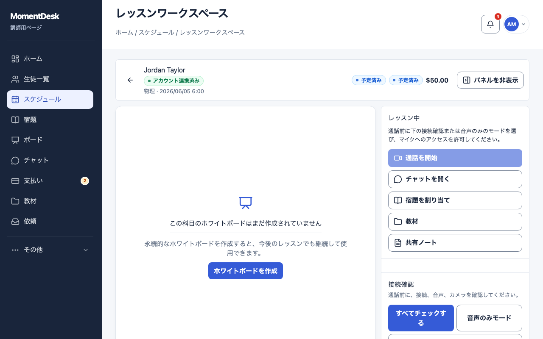Expand the その他 sidebar section chevron
Viewport: 543px width, 339px height.
(x=86, y=250)
